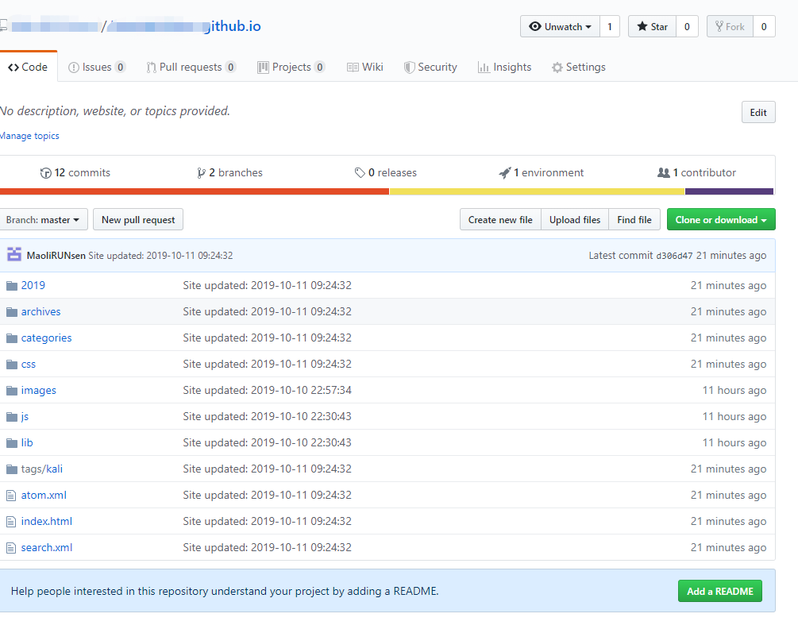Click the folder icon beside 2019

pos(12,285)
